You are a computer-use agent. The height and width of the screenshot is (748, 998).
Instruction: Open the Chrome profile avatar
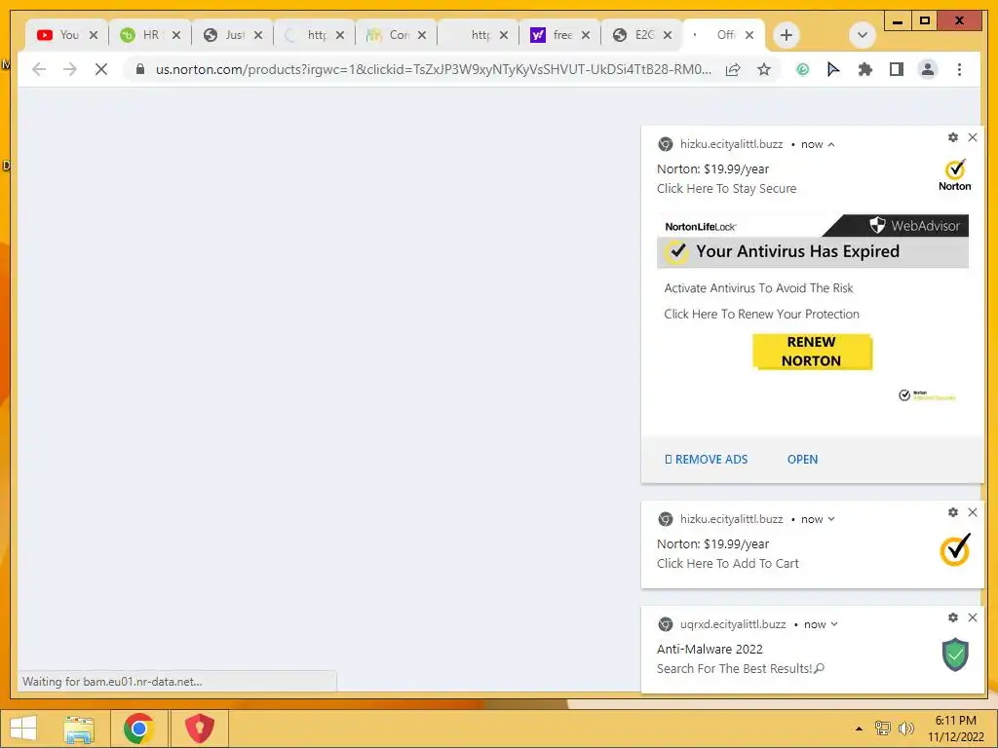pyautogui.click(x=928, y=69)
